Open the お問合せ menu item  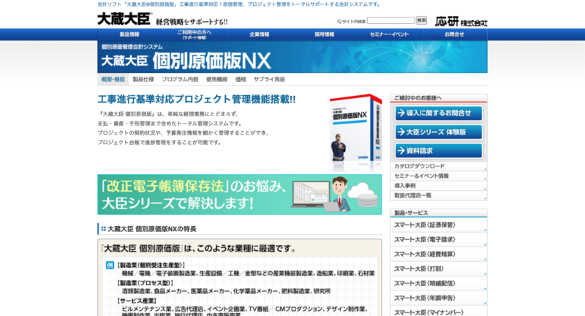454,34
